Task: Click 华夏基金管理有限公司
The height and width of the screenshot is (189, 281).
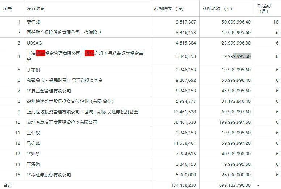Action: point(49,91)
